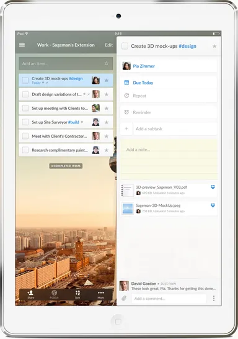
Task: Mark detail task 'Create 3D mock-ups' complete
Action: click(125, 46)
